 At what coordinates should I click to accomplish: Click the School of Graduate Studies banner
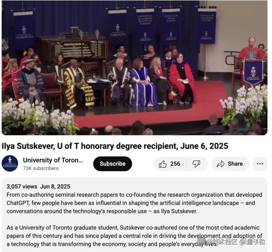(x=207, y=26)
